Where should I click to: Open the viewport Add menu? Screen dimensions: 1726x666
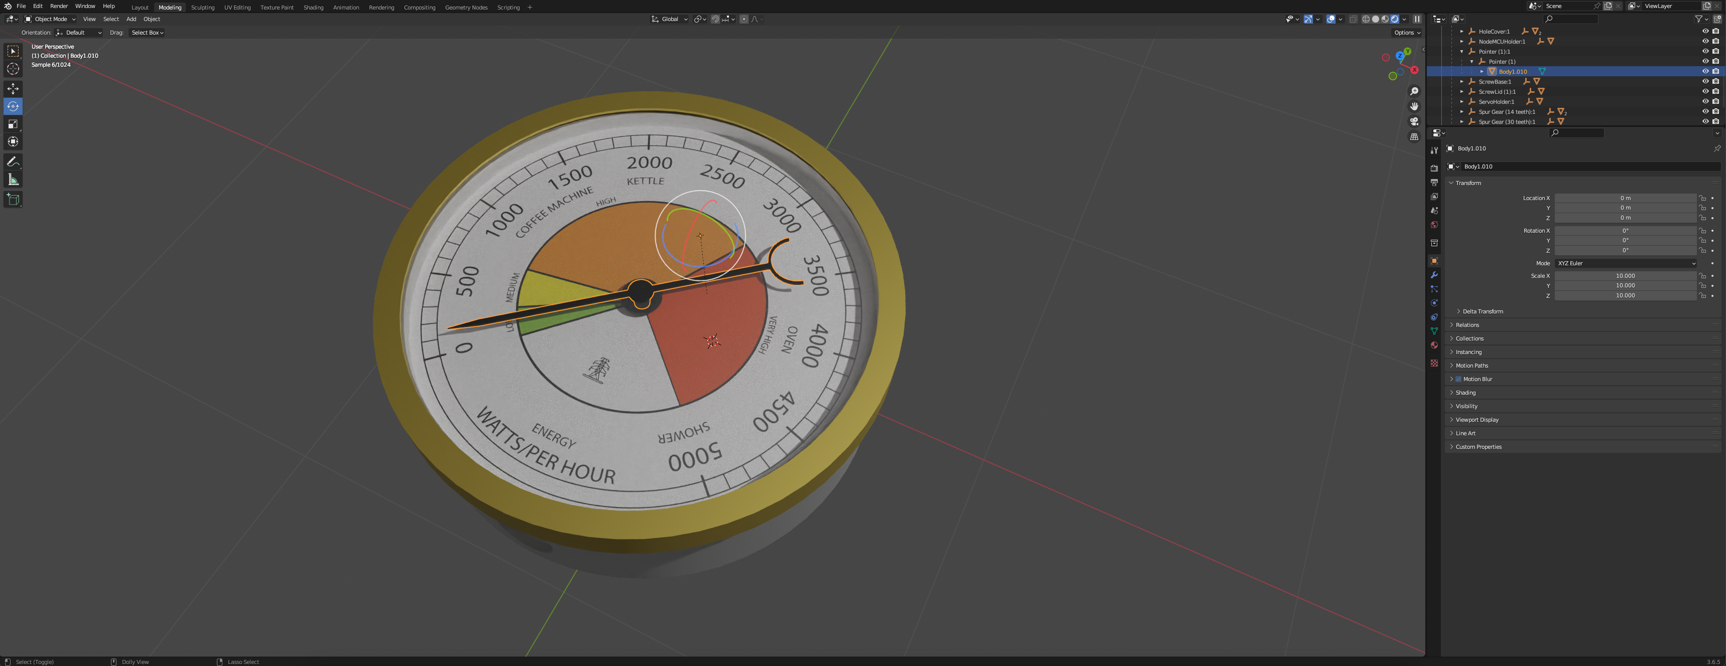pyautogui.click(x=132, y=19)
